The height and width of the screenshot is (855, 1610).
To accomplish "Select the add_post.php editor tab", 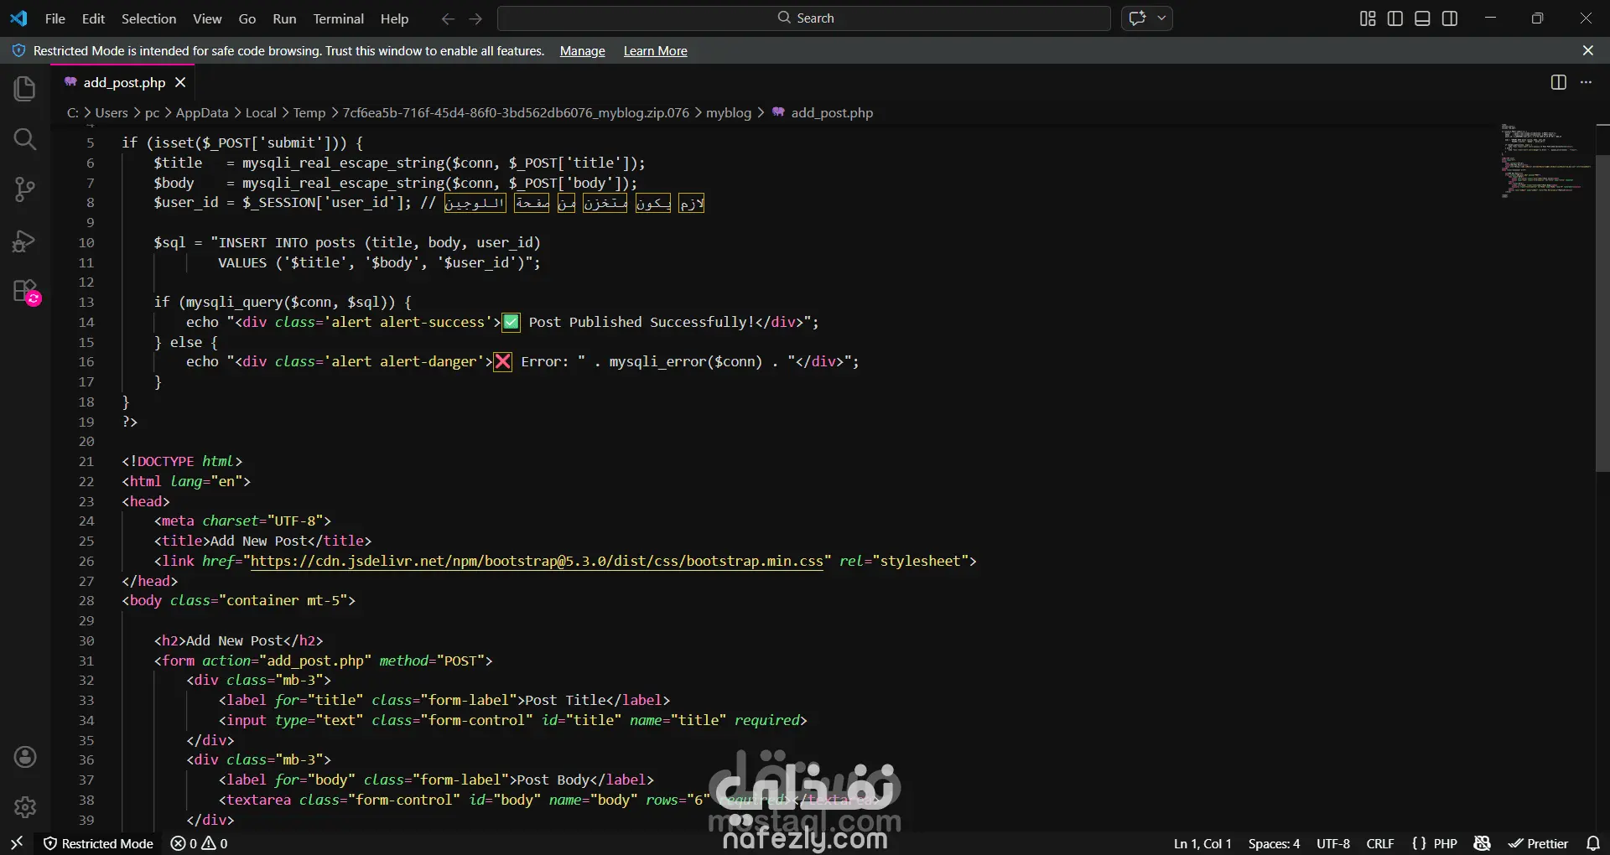I will [x=124, y=82].
